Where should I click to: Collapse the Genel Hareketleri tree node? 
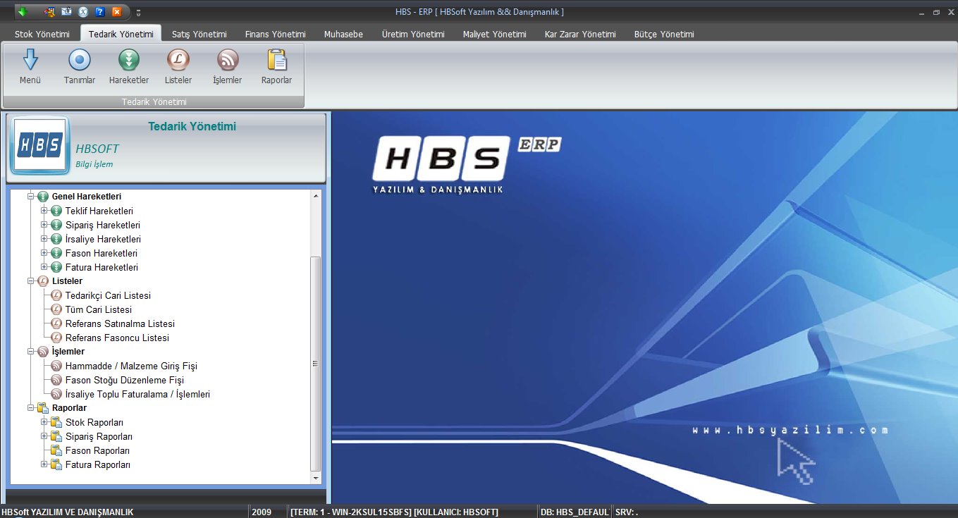click(x=30, y=197)
